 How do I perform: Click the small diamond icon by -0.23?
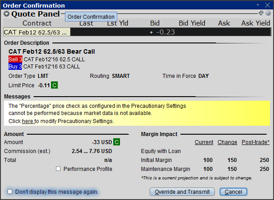151,32
